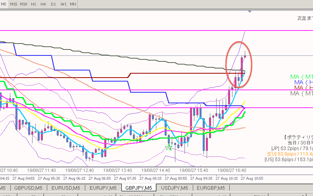Click the 27 Aug 07:35 time label
This screenshot has width=313, height=196.
coord(125,178)
